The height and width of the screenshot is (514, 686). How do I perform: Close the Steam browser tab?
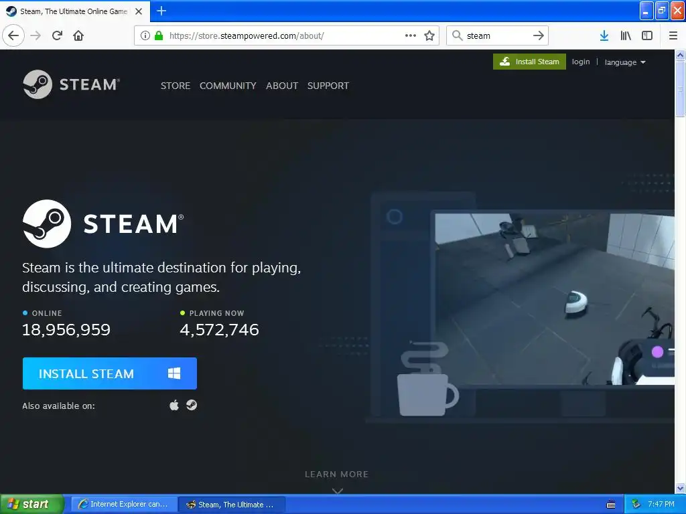tap(139, 11)
